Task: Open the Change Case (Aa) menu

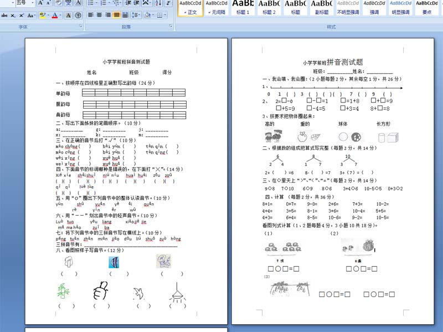Action: [31, 16]
